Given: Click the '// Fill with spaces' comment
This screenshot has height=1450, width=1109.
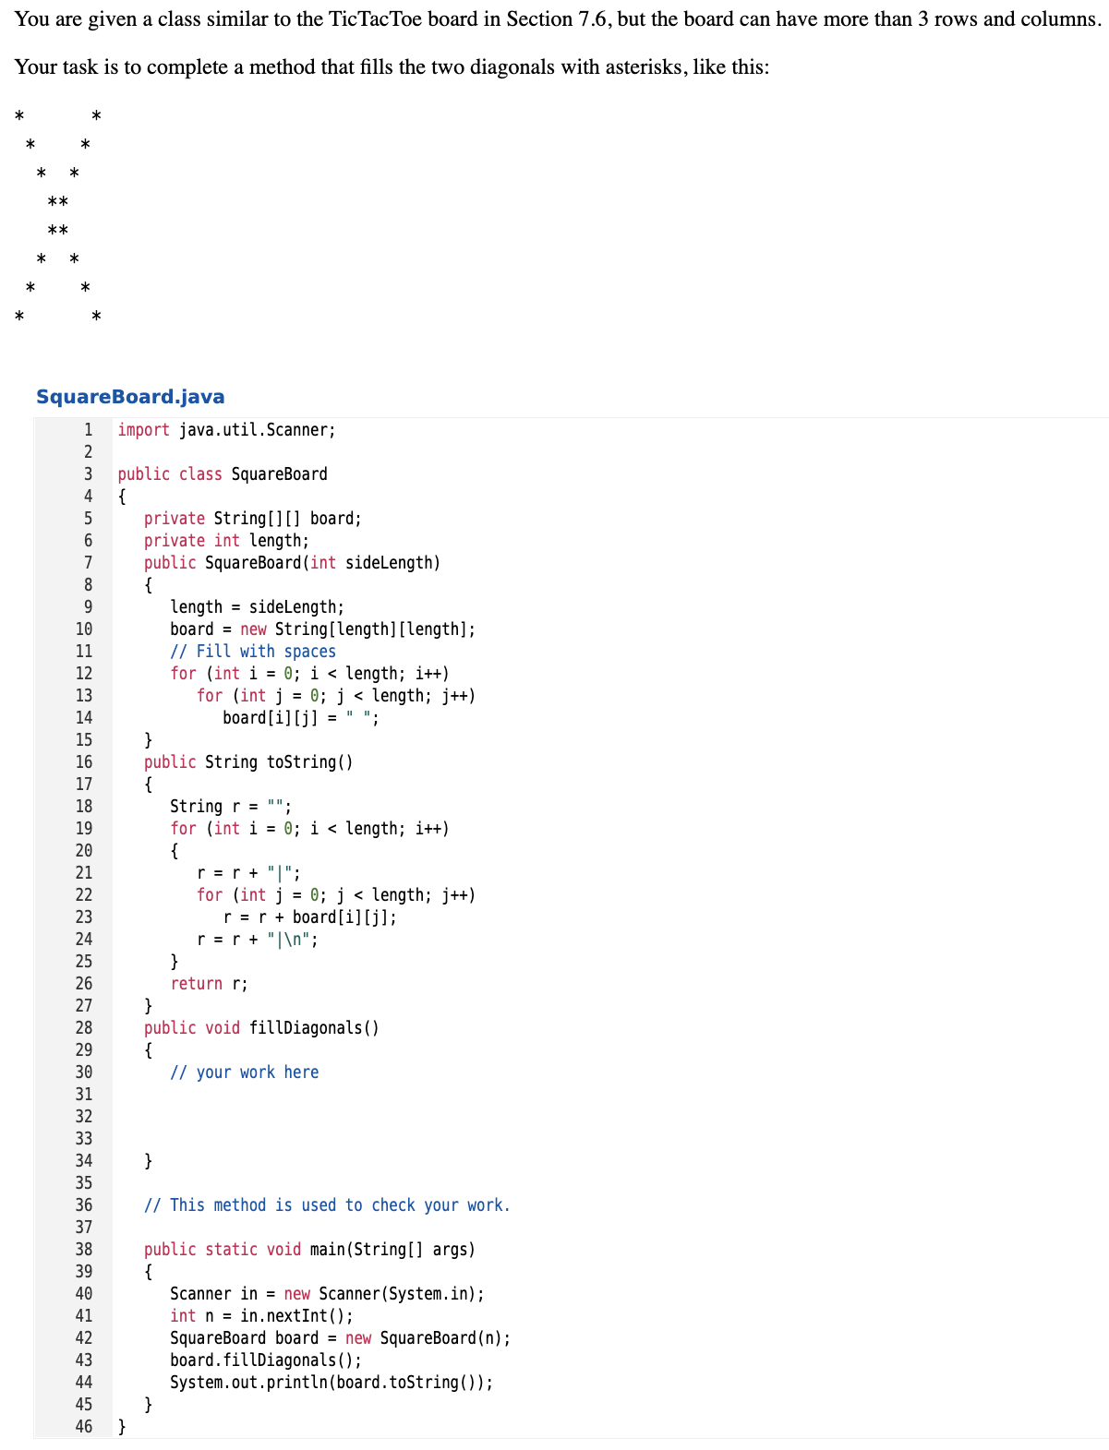Looking at the screenshot, I should 253,652.
